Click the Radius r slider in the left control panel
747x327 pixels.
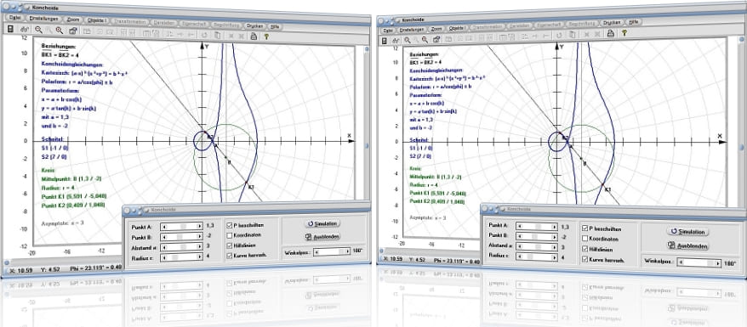click(181, 257)
